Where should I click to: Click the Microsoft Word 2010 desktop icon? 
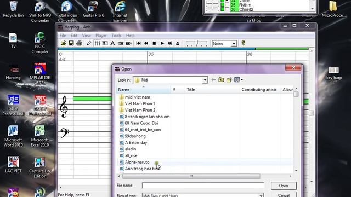[13, 136]
